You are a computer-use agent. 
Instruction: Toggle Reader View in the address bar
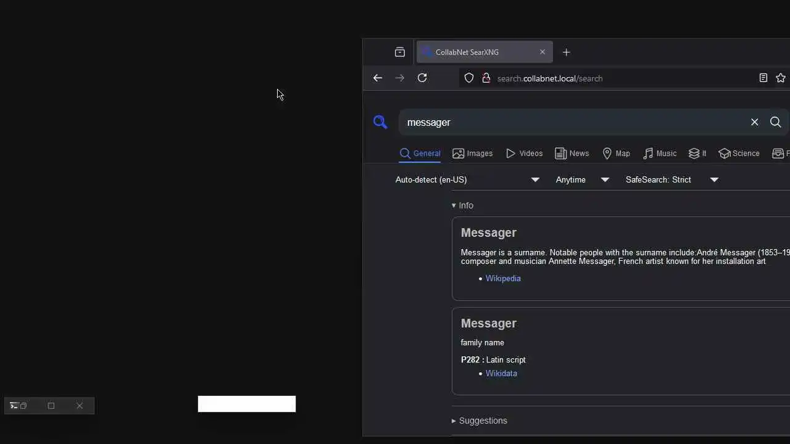point(763,78)
